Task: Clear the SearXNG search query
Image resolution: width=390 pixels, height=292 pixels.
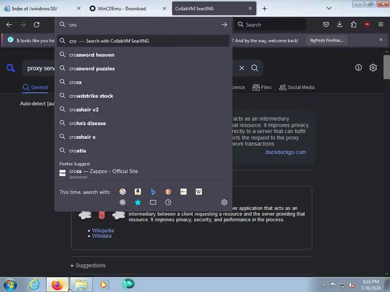Action: coord(241,68)
